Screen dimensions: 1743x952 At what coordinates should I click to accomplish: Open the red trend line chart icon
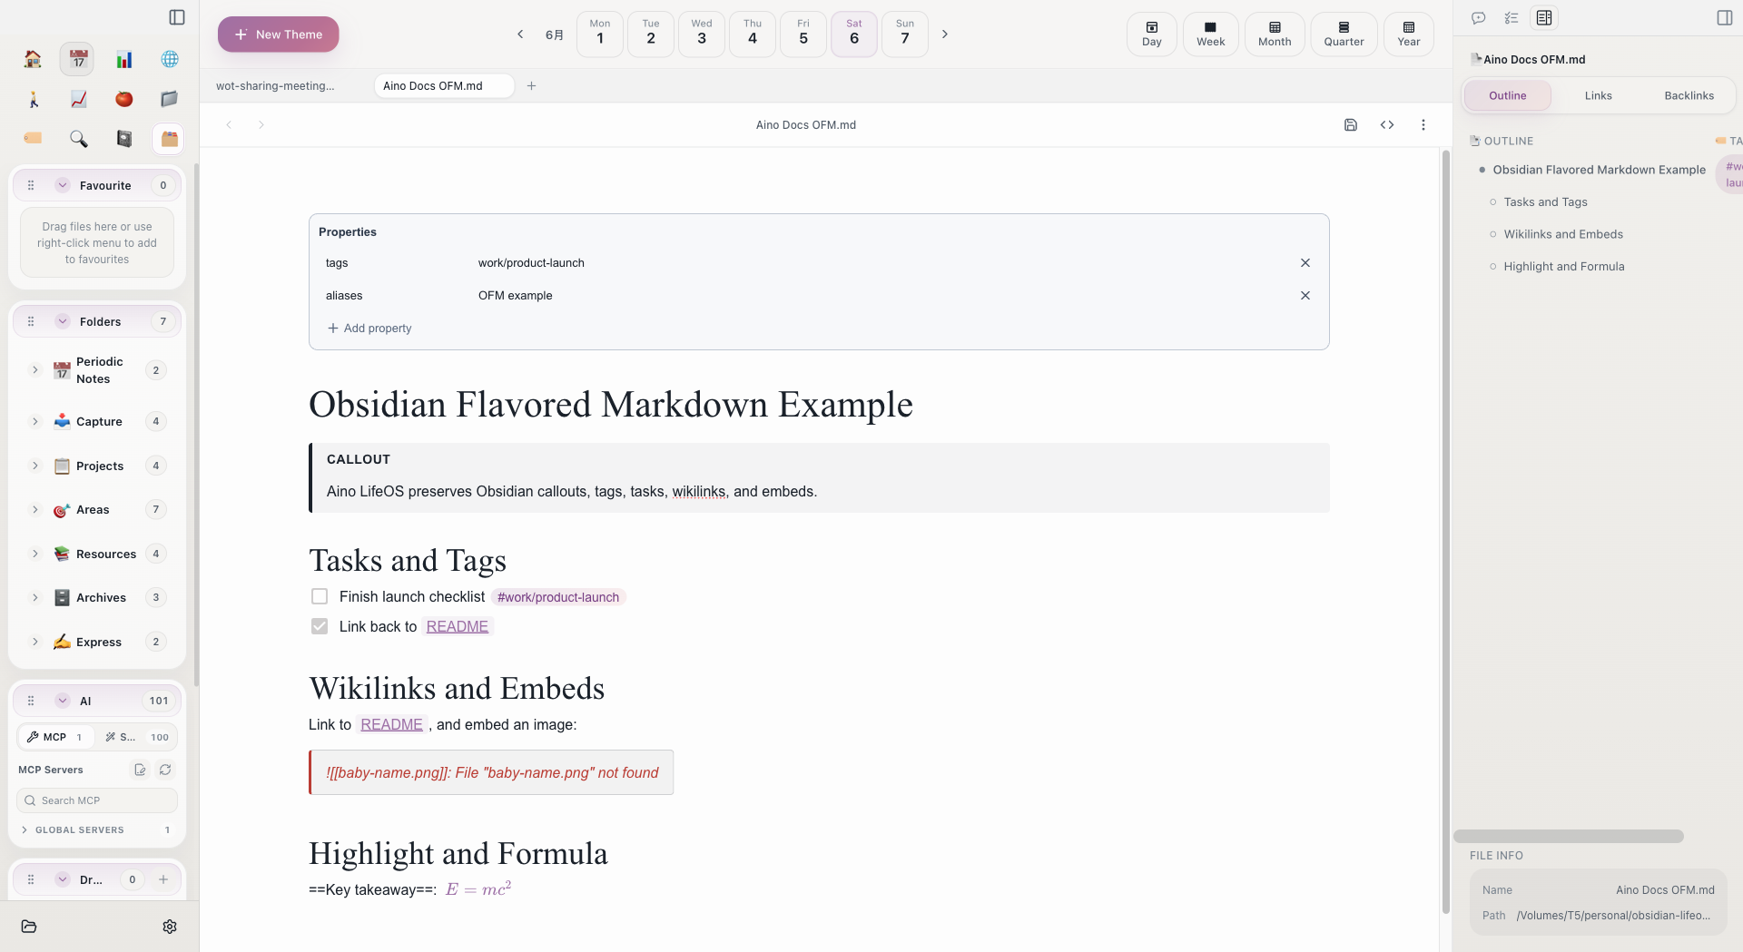tap(78, 99)
